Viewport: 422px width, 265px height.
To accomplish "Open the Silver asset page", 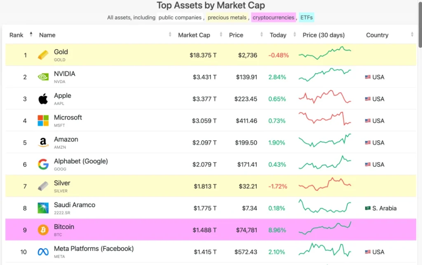I will (62, 183).
